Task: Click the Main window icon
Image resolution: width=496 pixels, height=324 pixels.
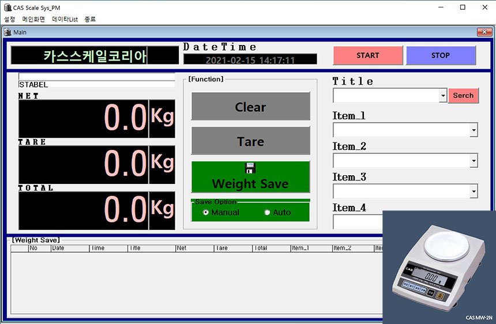Action: 7,32
